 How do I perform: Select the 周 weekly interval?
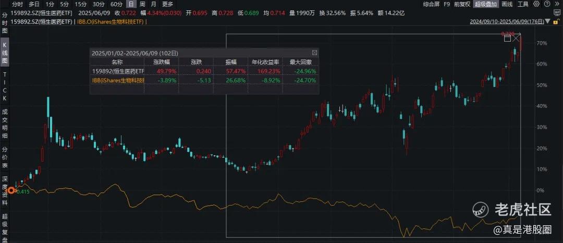[142, 4]
